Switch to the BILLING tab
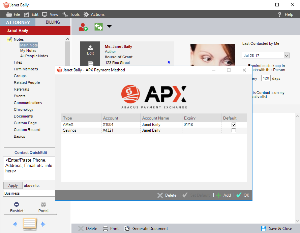This screenshot has width=300, height=233. click(53, 22)
